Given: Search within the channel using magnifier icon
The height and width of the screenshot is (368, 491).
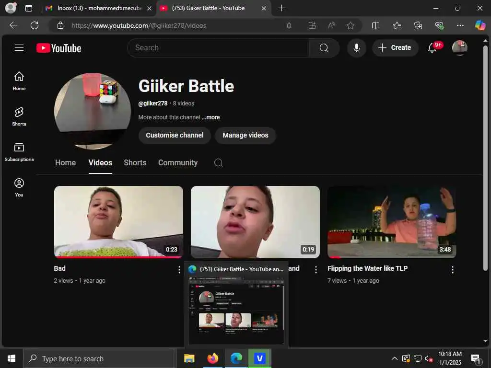Looking at the screenshot, I should pyautogui.click(x=218, y=163).
